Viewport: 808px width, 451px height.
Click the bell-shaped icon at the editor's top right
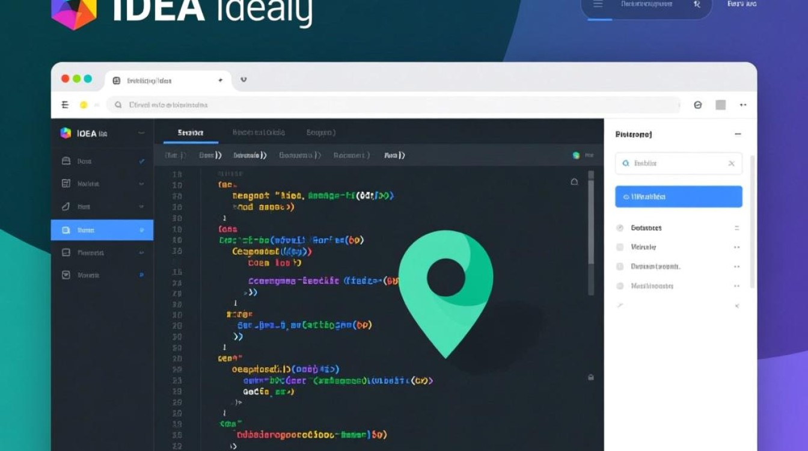pyautogui.click(x=574, y=182)
